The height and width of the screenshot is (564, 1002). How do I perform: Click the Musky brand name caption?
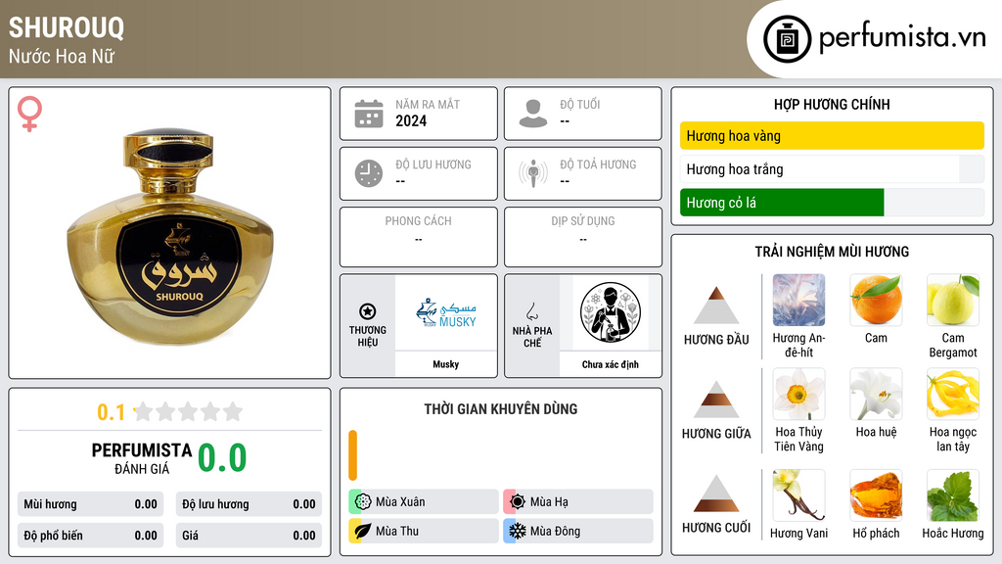446,364
